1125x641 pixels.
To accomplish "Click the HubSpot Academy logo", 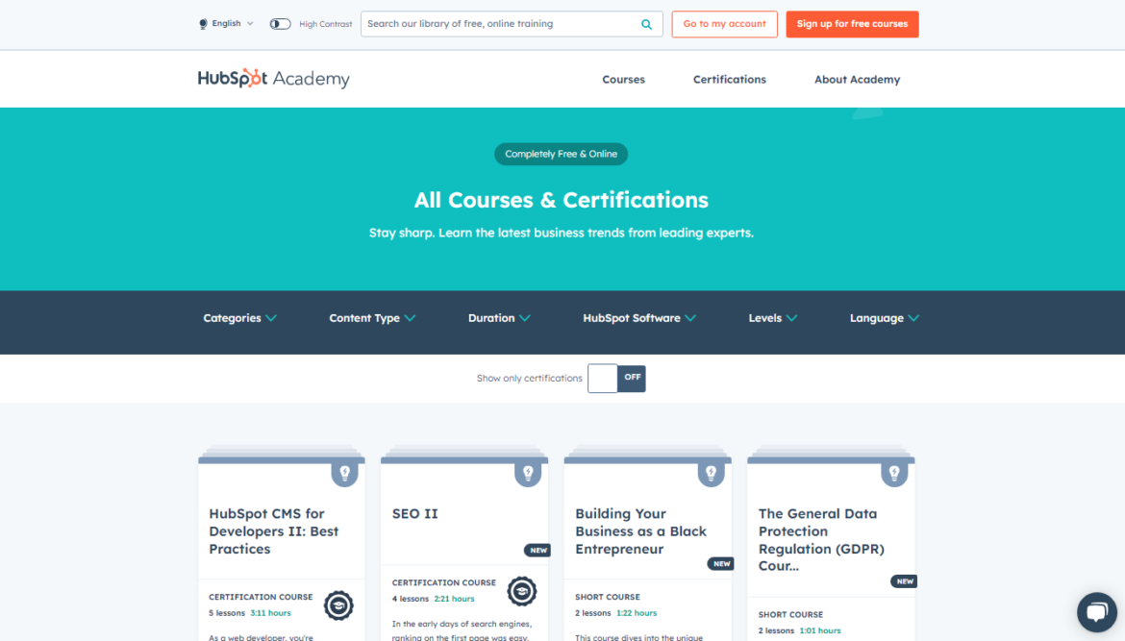I will pos(273,78).
